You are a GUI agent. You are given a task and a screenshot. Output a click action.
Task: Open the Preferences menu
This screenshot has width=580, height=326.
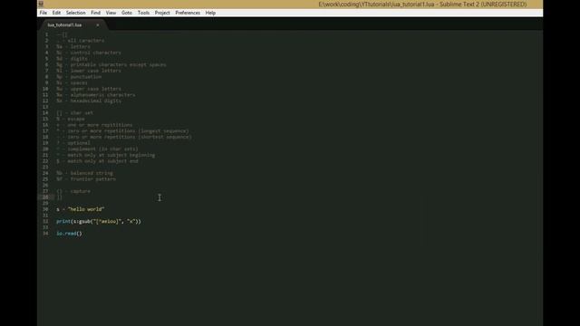click(188, 13)
